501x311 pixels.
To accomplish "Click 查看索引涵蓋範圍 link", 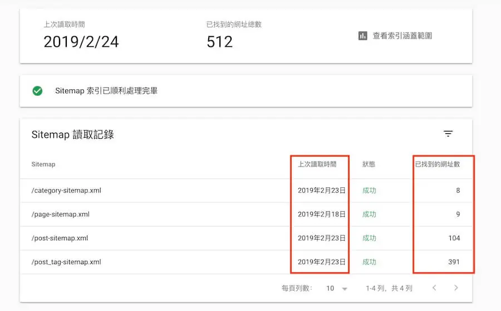I will point(402,36).
